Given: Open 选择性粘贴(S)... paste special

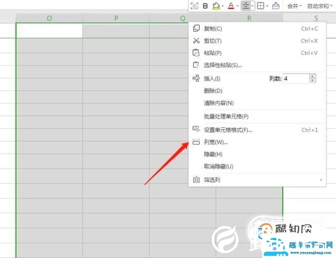Looking at the screenshot, I should 257,65.
